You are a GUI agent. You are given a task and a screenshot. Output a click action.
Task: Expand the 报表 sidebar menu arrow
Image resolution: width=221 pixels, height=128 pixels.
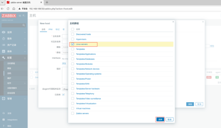point(25,52)
